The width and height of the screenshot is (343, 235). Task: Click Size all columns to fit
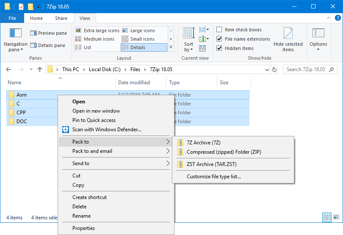click(202, 48)
